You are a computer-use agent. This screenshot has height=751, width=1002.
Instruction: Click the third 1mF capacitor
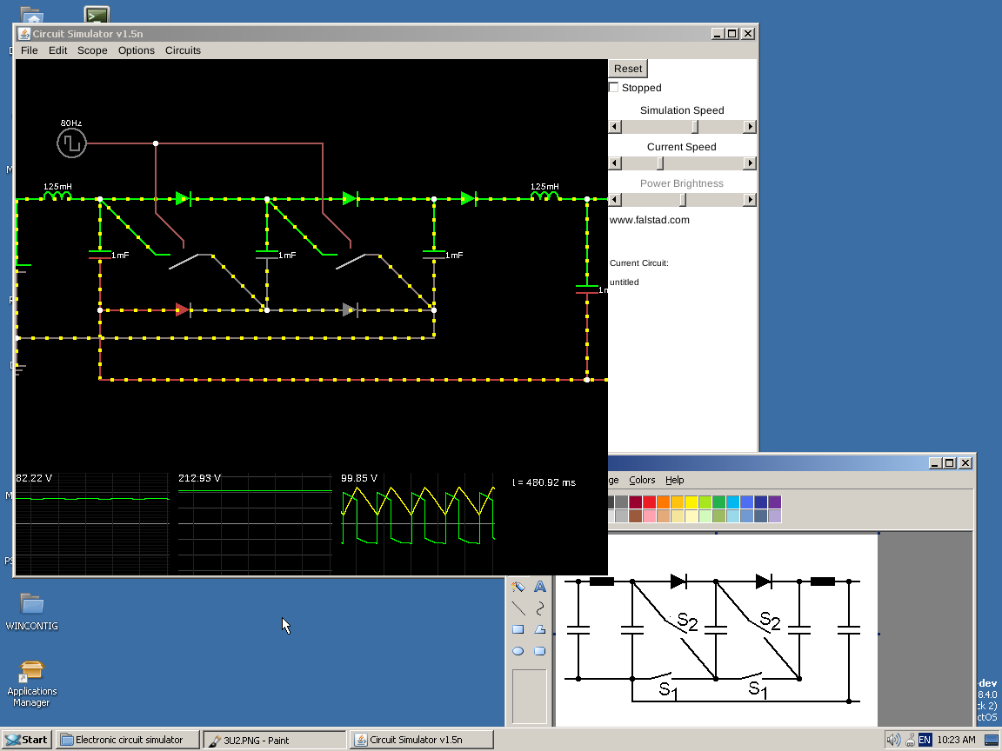(434, 255)
